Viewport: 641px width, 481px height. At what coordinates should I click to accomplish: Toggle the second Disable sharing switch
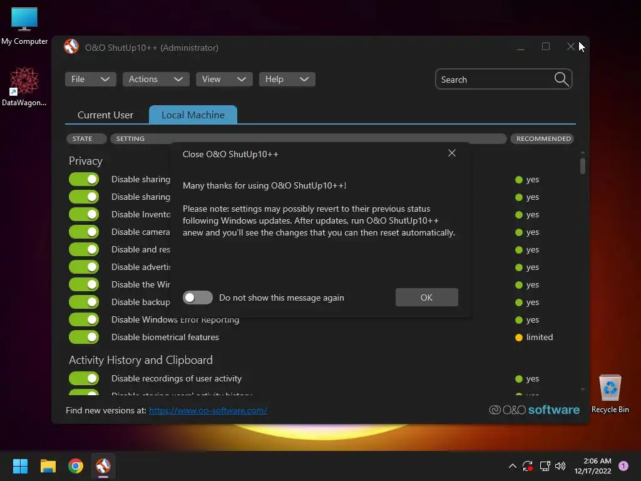pyautogui.click(x=84, y=197)
